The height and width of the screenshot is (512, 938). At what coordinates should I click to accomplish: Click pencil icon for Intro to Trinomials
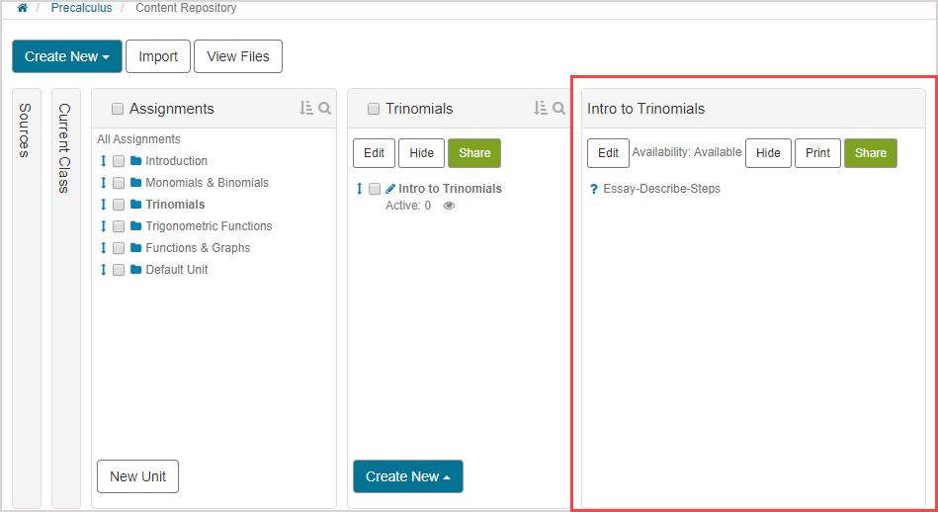[x=390, y=189]
